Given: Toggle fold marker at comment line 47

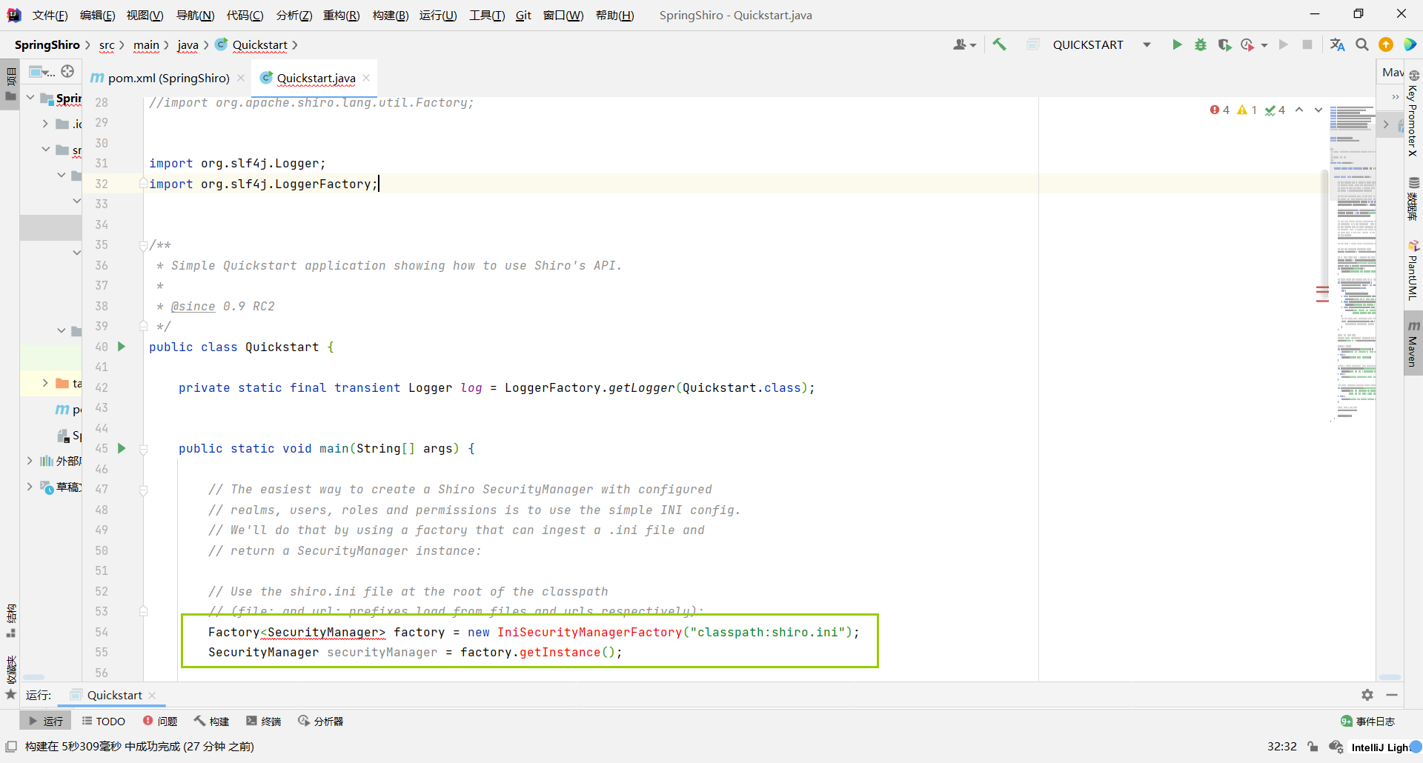Looking at the screenshot, I should [x=144, y=490].
